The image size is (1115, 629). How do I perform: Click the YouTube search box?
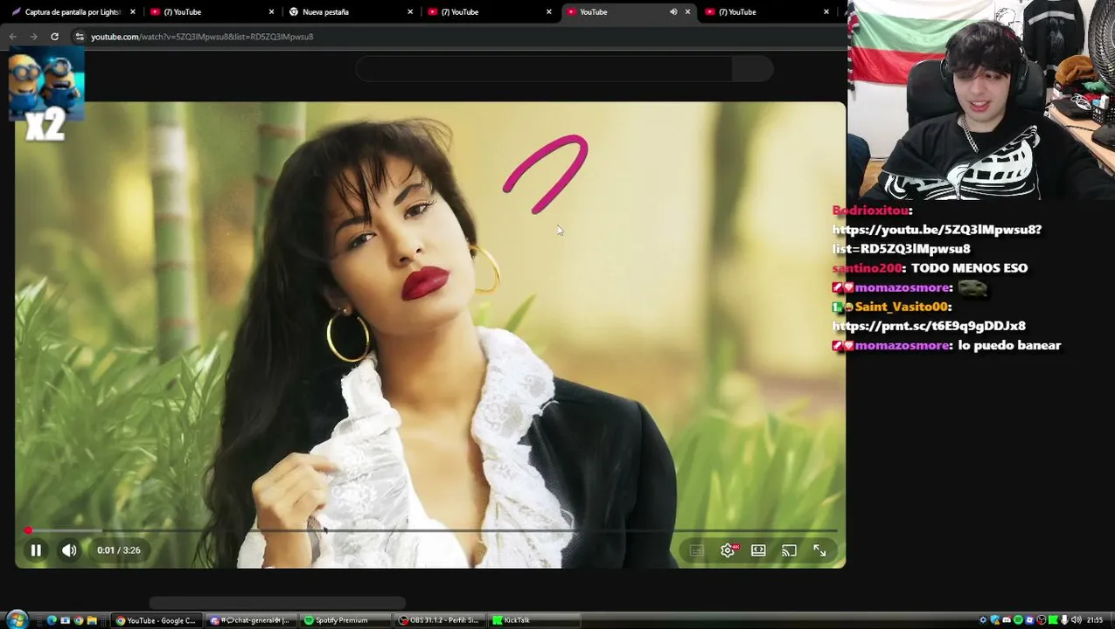coord(543,69)
